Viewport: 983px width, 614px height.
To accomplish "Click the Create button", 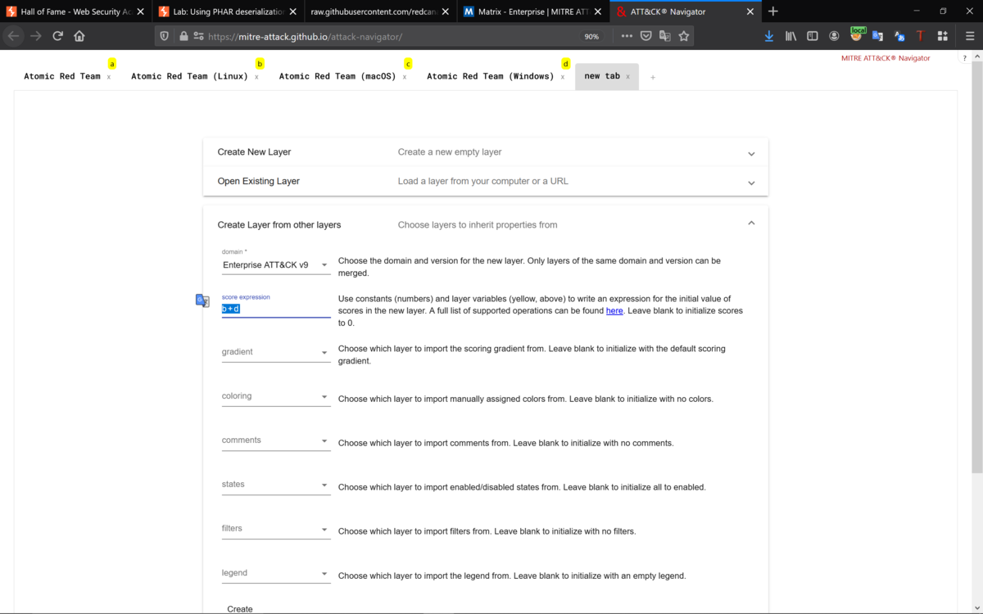I will pos(240,609).
